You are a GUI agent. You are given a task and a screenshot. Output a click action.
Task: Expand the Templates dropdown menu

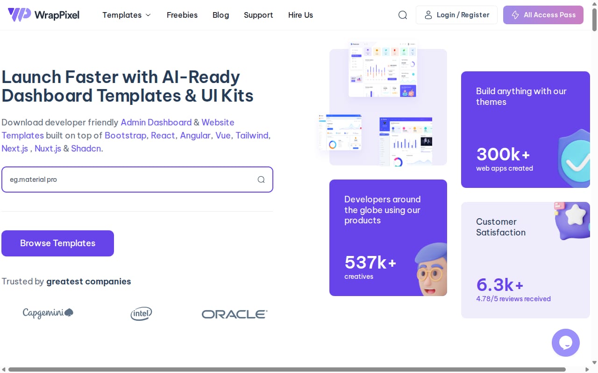(x=127, y=15)
